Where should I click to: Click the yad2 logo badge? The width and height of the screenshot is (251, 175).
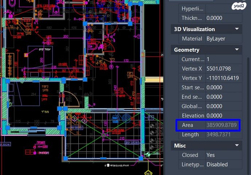click(x=239, y=5)
